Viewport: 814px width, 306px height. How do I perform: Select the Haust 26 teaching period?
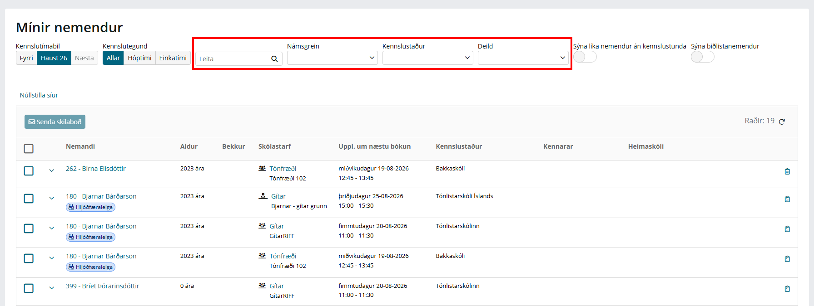(54, 58)
